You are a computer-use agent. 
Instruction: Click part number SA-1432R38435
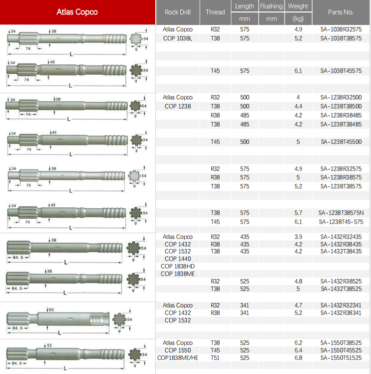point(341,244)
